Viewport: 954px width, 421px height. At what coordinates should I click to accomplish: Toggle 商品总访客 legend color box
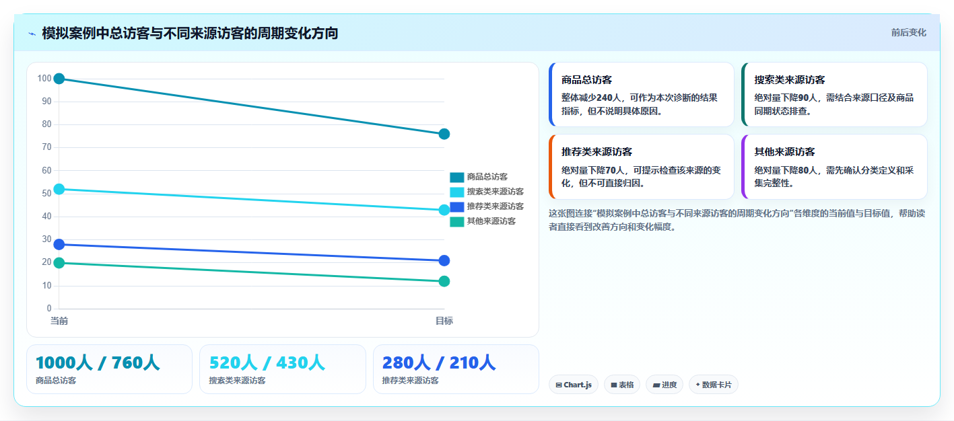(x=457, y=177)
